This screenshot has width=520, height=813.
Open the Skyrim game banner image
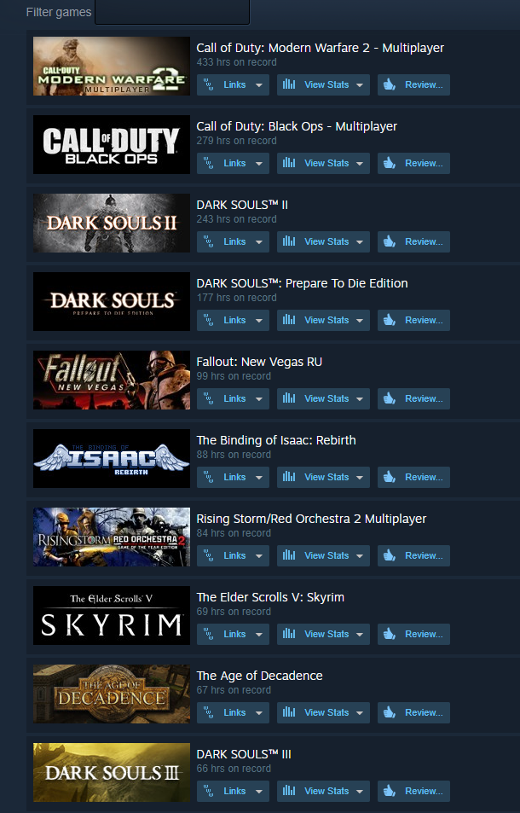[112, 615]
